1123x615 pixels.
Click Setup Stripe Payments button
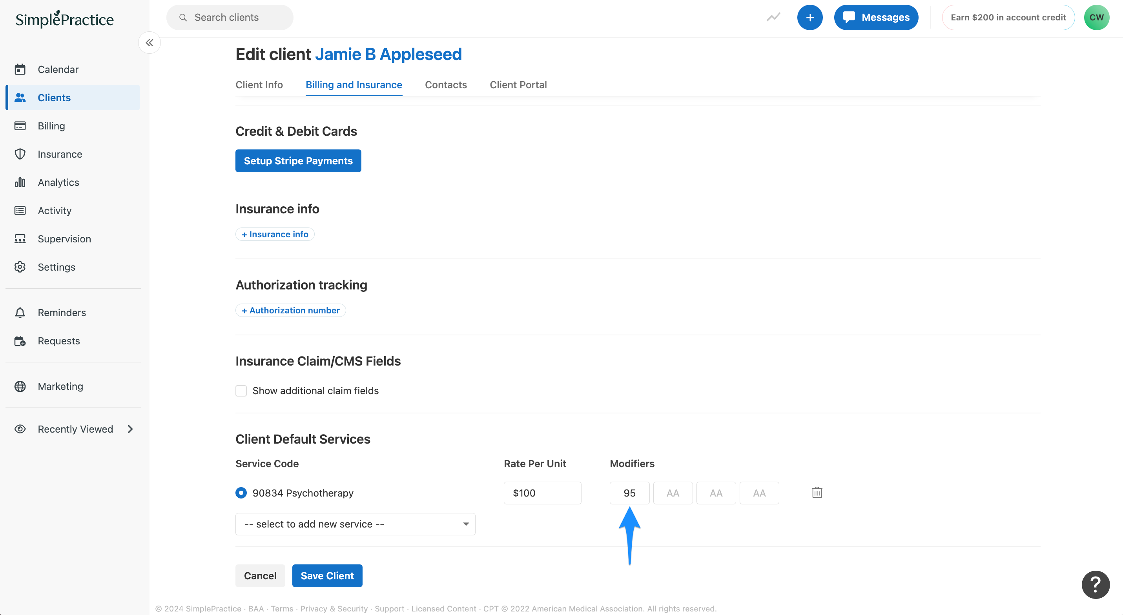(x=298, y=161)
